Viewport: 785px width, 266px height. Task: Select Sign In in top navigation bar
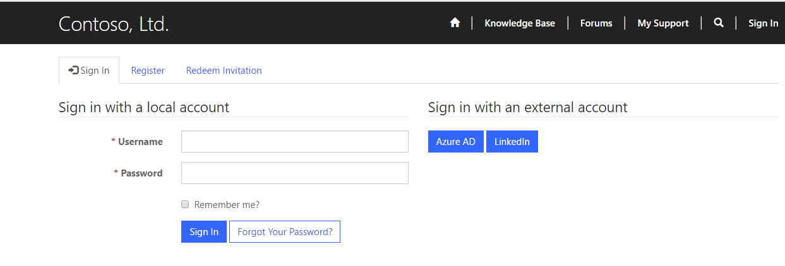coord(763,23)
